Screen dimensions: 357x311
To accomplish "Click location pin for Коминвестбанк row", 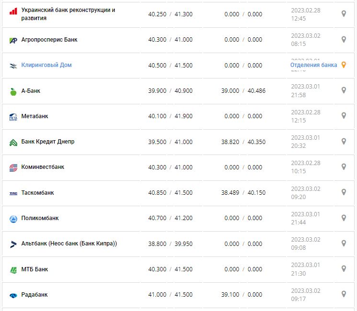I will 344,167.
